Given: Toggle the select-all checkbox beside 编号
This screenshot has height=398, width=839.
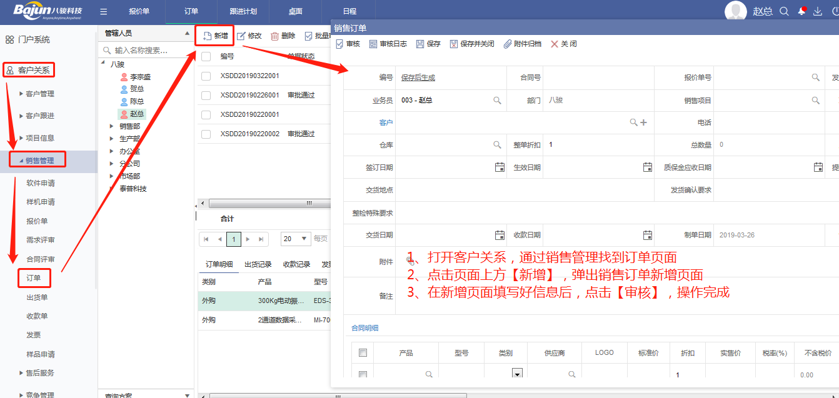Looking at the screenshot, I should point(206,56).
